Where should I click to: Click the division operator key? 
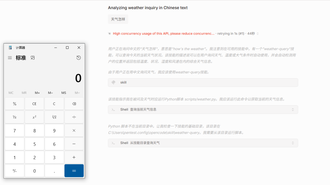coord(74,117)
